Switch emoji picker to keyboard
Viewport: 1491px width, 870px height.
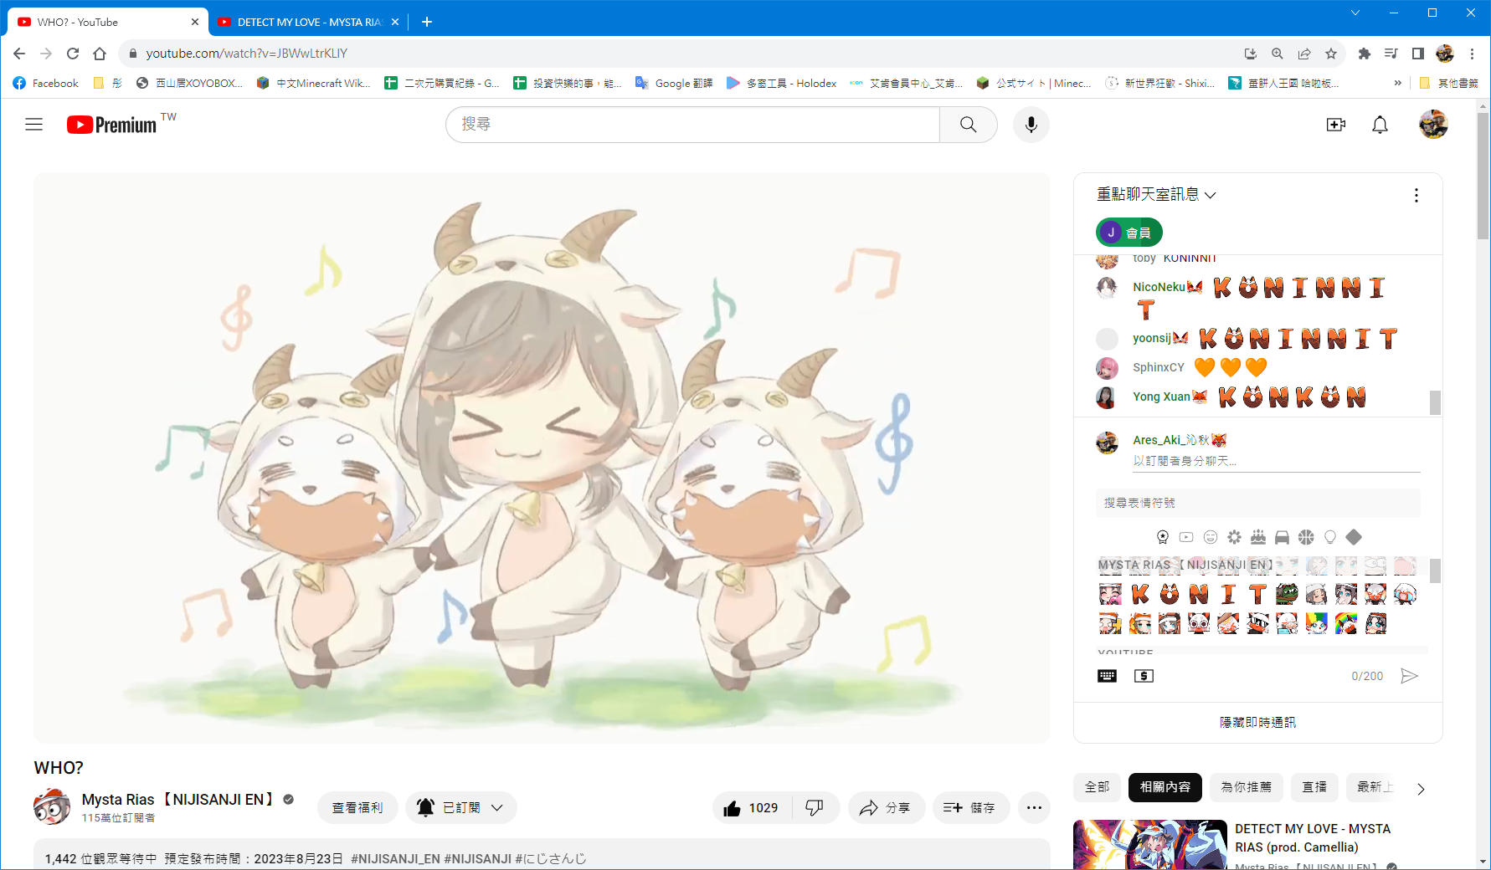[x=1107, y=676]
